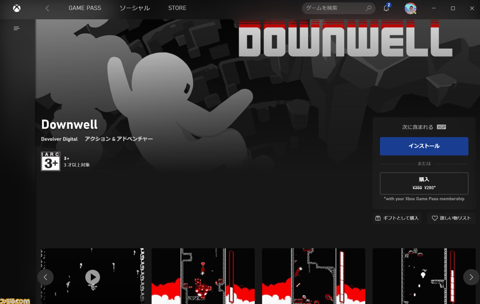Click the search magnifier icon
The image size is (480, 304).
click(369, 8)
